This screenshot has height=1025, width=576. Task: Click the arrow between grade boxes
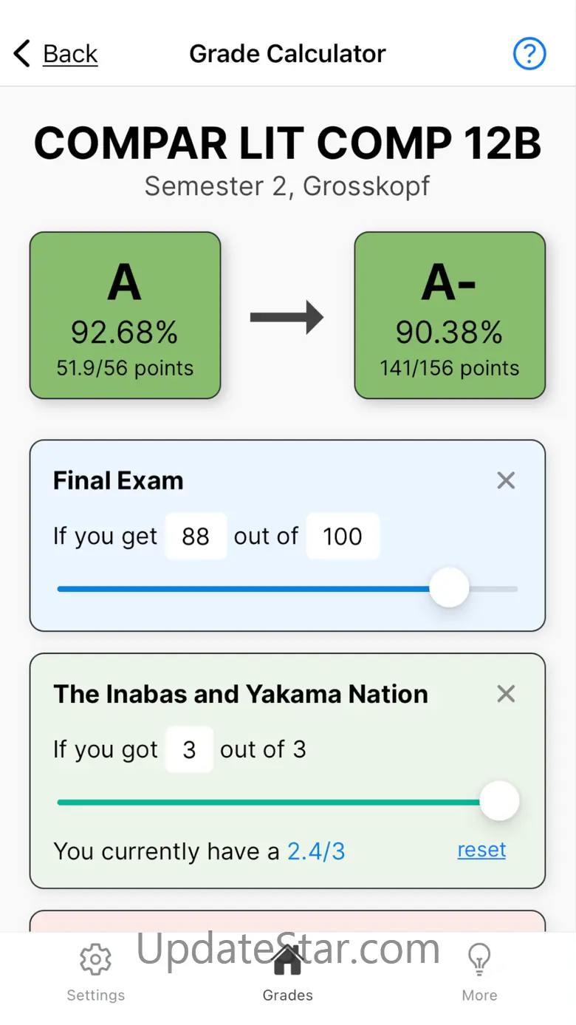click(x=287, y=318)
